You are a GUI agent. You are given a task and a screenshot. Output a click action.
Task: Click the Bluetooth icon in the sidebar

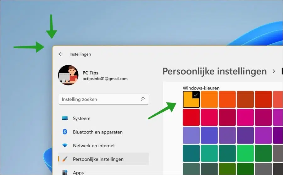tap(65, 132)
